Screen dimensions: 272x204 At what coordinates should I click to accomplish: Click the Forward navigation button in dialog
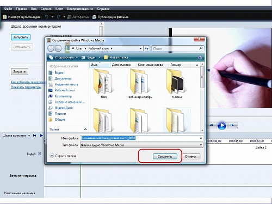(58, 48)
